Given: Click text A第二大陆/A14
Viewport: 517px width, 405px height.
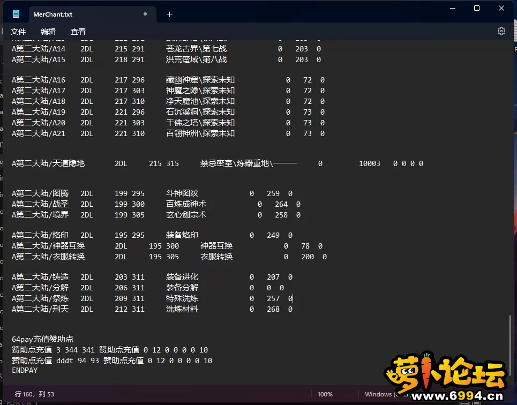Looking at the screenshot, I should click(39, 49).
